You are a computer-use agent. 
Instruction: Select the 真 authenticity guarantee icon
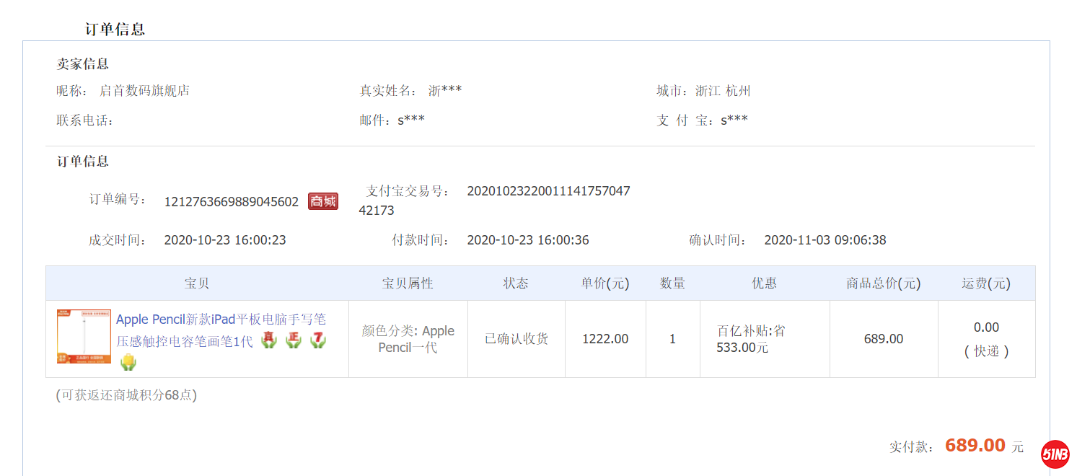click(268, 339)
